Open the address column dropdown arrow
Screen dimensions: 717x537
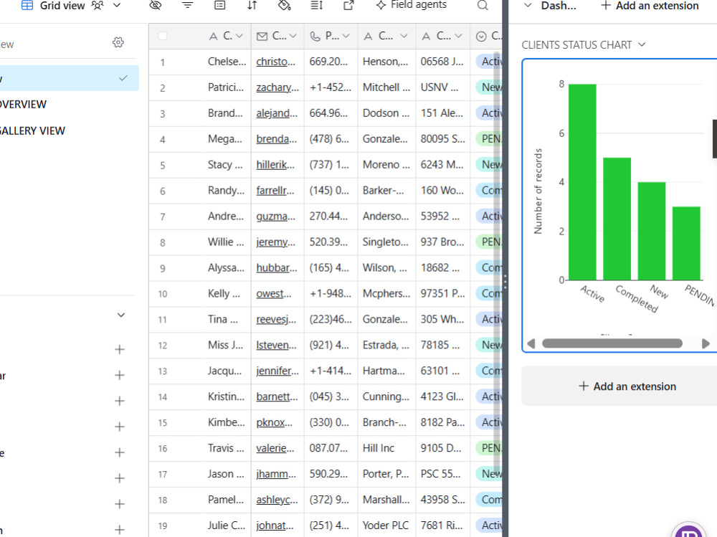pyautogui.click(x=458, y=36)
